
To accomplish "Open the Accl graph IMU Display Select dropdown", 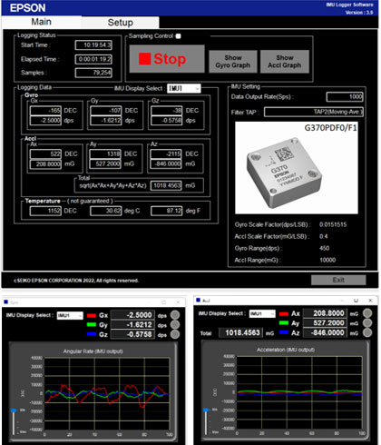I will (262, 313).
